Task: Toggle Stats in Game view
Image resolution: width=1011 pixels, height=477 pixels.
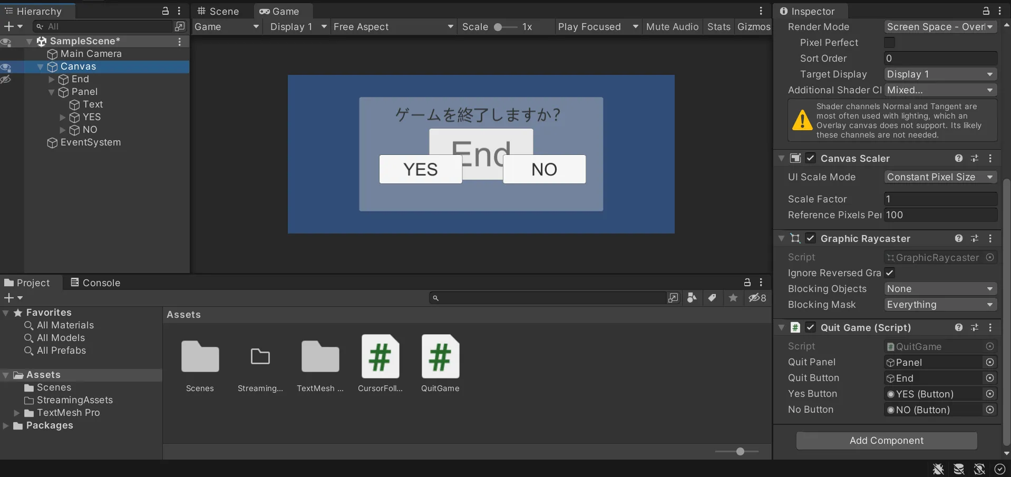Action: [719, 27]
